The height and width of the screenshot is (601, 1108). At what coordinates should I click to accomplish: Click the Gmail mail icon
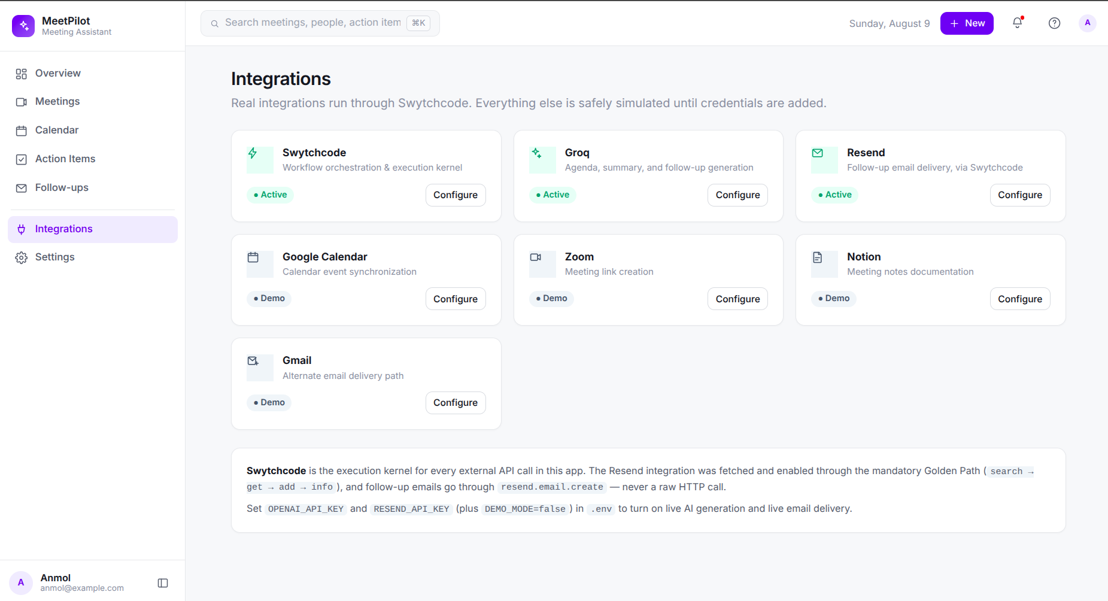click(x=253, y=361)
